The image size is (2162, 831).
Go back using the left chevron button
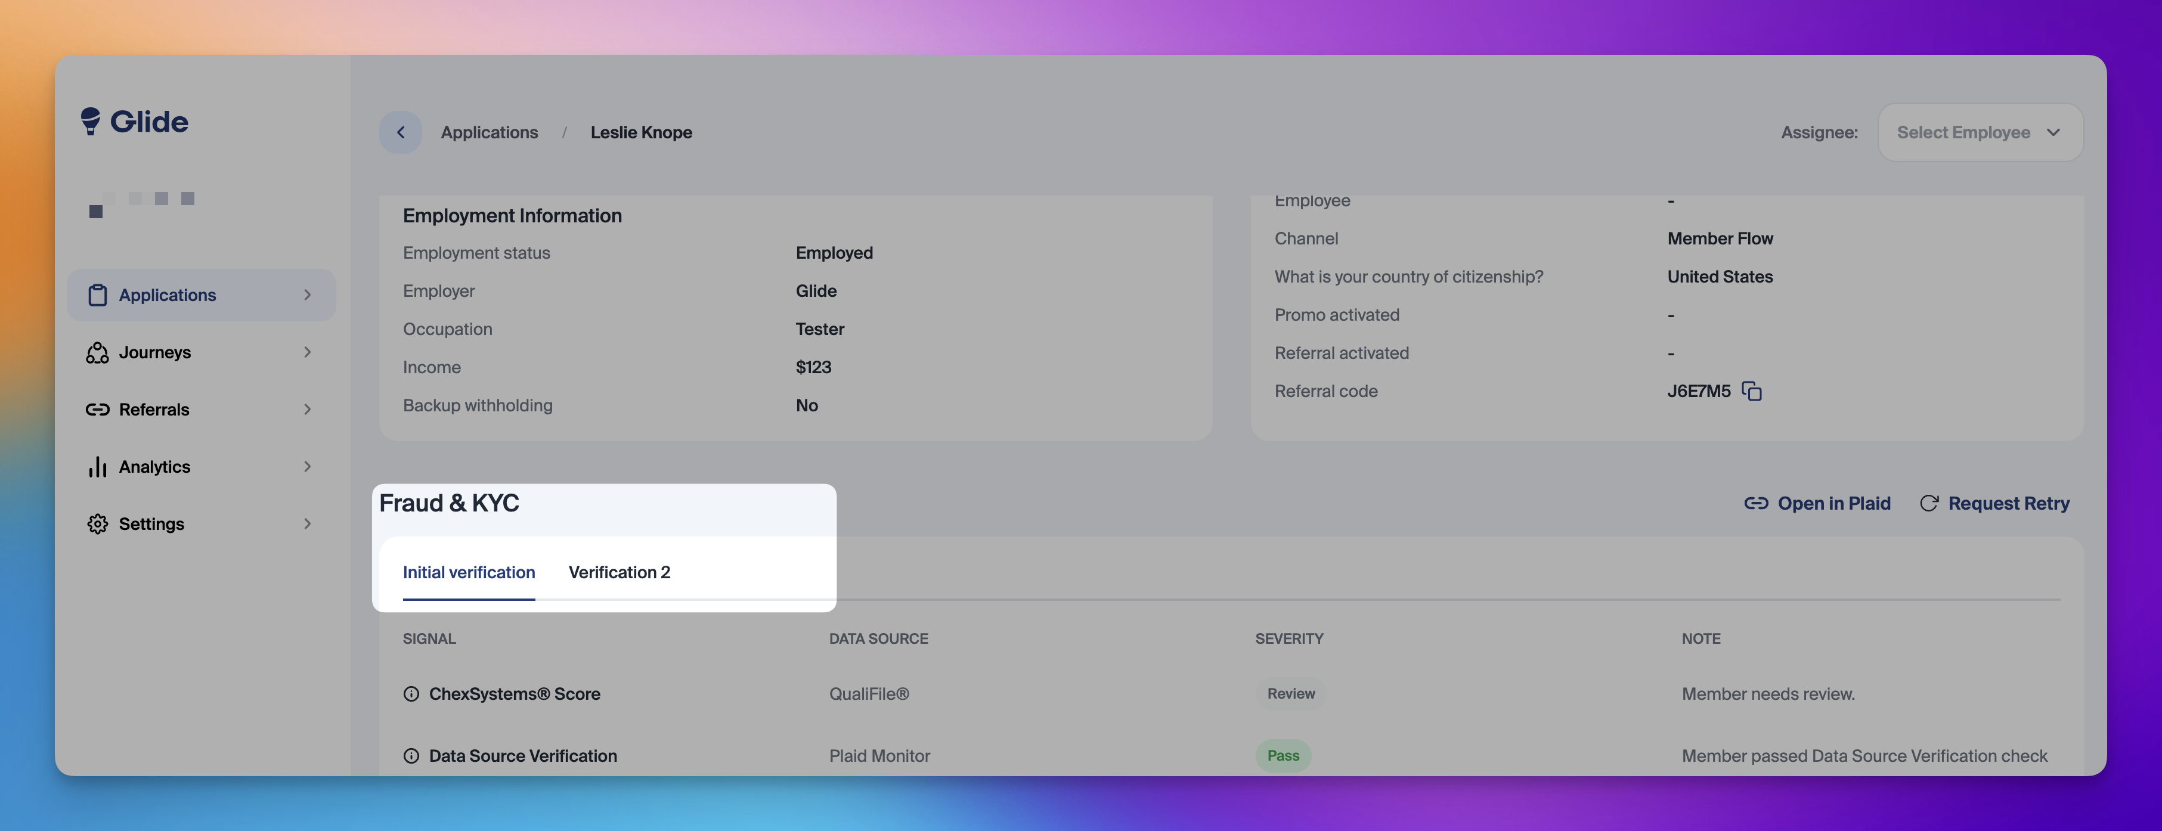point(400,132)
